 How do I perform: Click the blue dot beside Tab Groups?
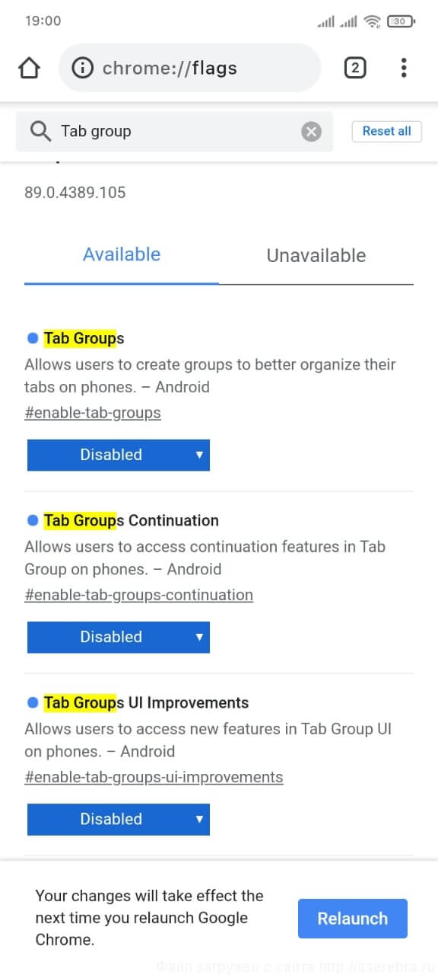33,337
